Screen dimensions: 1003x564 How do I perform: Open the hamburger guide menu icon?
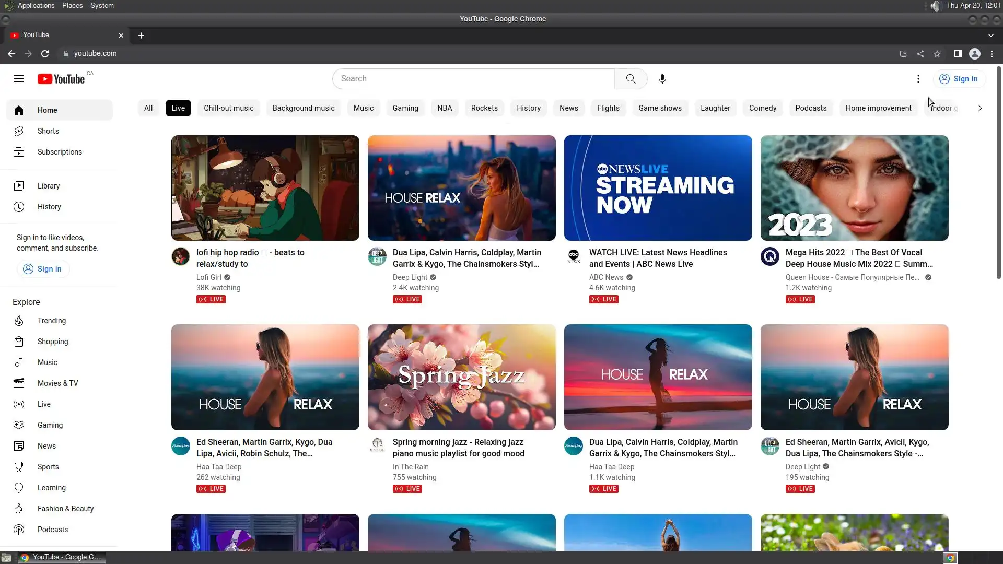19,79
